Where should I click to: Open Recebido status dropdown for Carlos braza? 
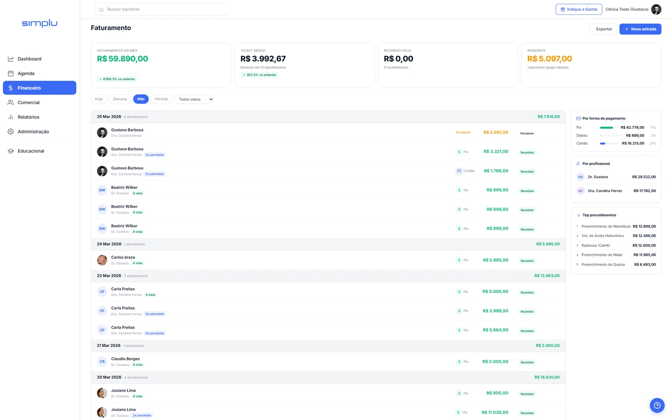pyautogui.click(x=527, y=261)
